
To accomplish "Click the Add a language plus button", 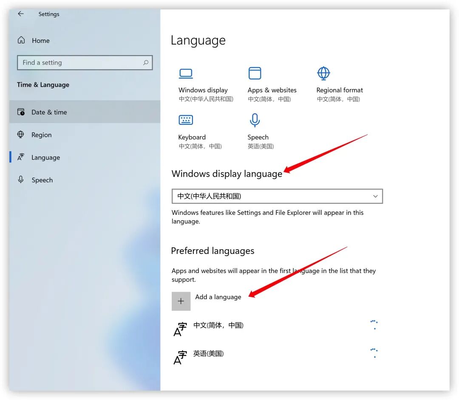I will [181, 301].
